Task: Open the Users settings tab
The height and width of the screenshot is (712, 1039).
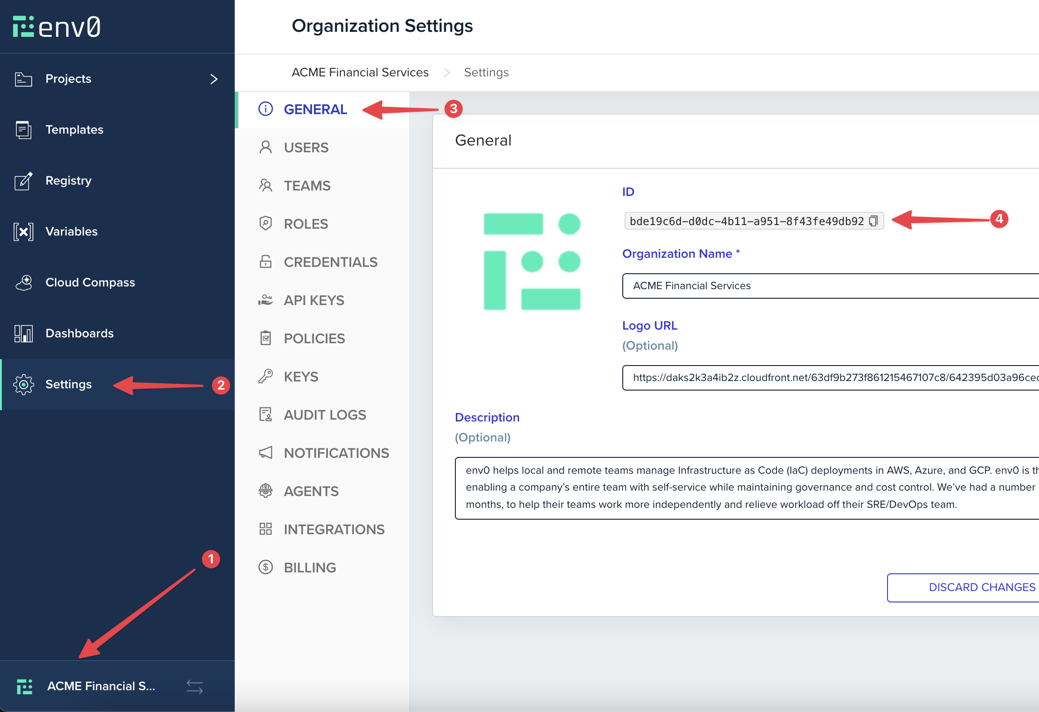Action: (x=306, y=148)
